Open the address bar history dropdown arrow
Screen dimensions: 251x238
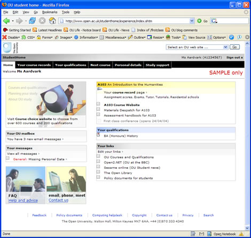point(192,21)
